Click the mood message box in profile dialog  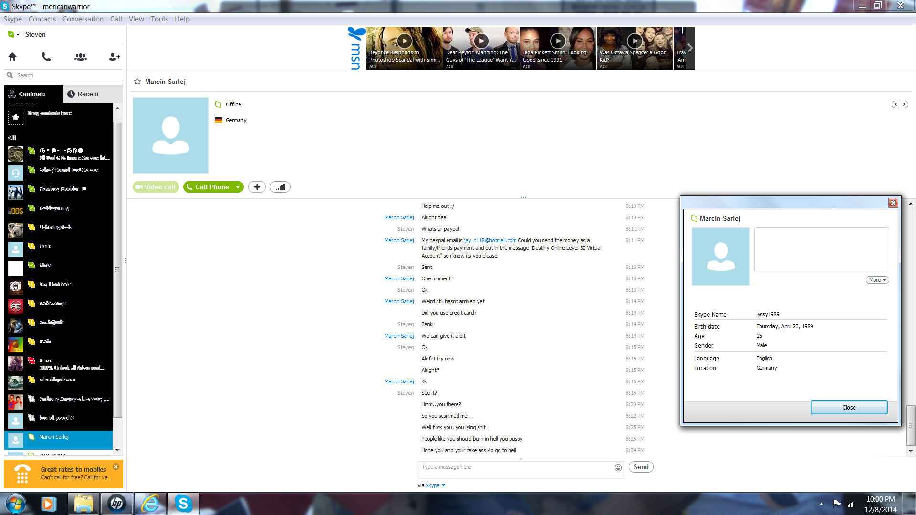[822, 249]
